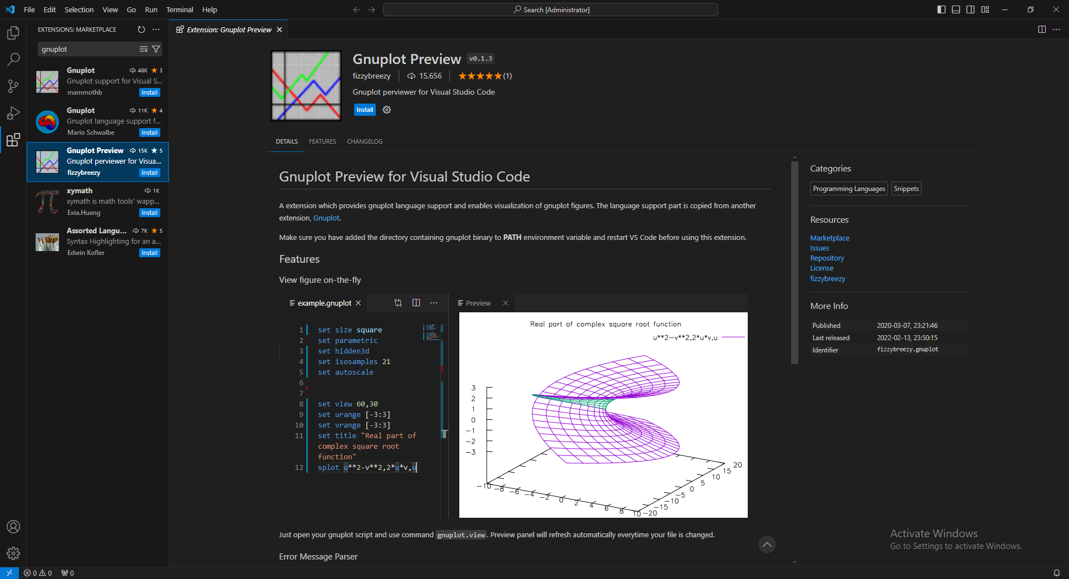Switch to the DETAILS tab

pos(287,141)
